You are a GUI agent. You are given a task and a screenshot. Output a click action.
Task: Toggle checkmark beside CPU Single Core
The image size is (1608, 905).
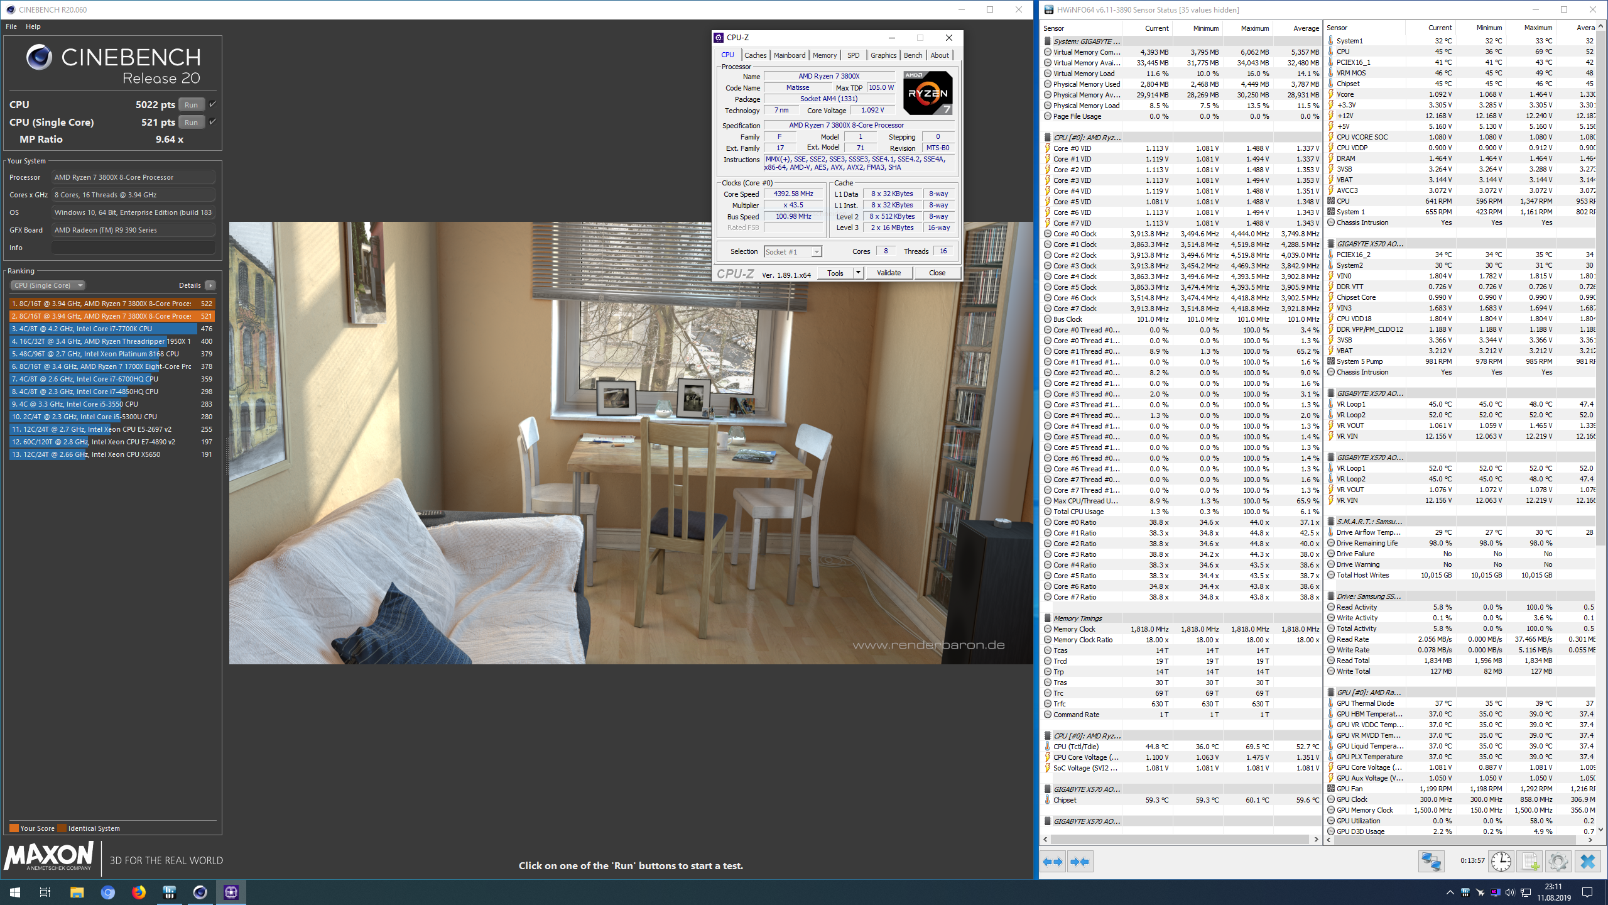tap(212, 122)
